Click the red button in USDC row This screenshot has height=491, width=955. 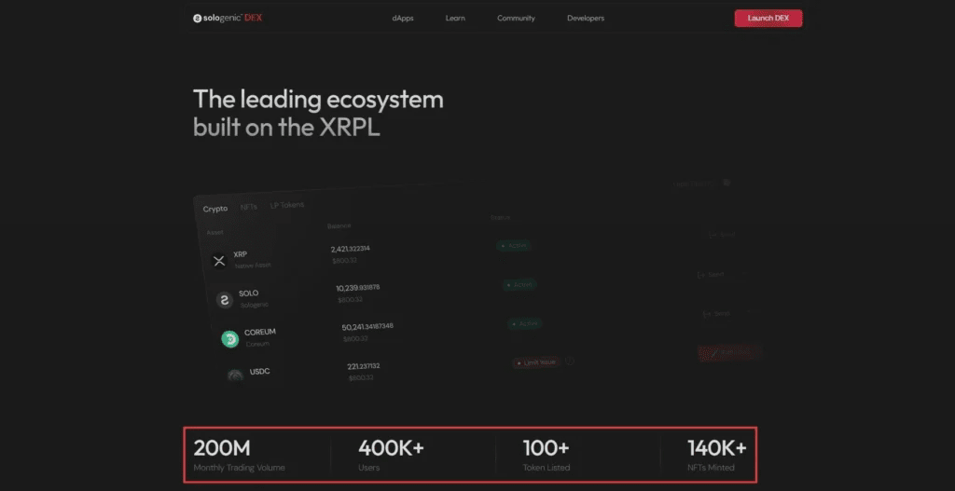pos(728,352)
